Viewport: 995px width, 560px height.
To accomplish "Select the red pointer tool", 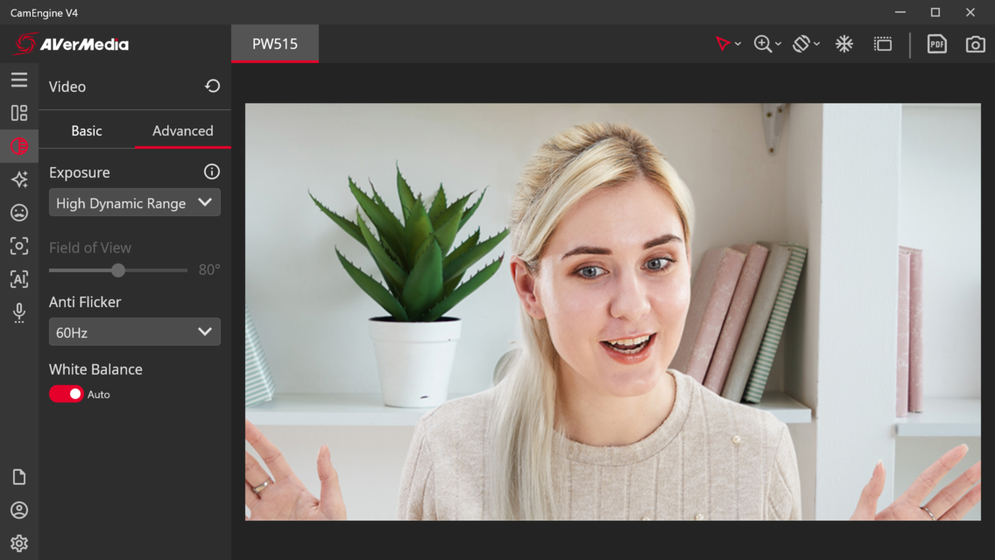I will point(722,44).
